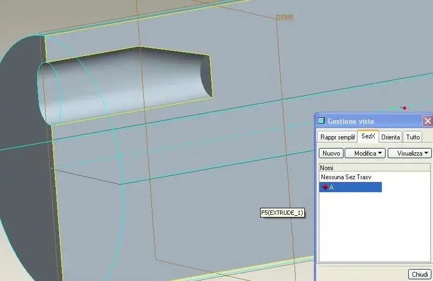Click the Nomi column header
Screen dimensions: 433x281
click(351, 168)
